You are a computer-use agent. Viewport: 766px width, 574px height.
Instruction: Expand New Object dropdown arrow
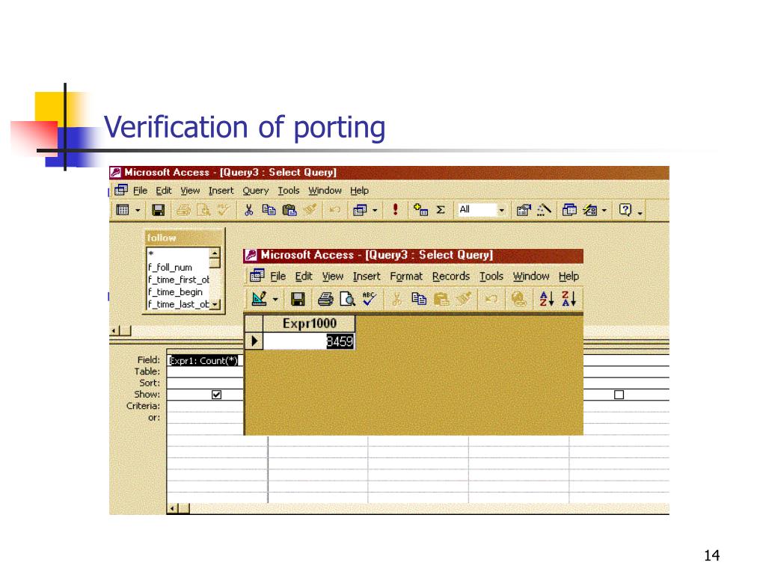(x=604, y=210)
